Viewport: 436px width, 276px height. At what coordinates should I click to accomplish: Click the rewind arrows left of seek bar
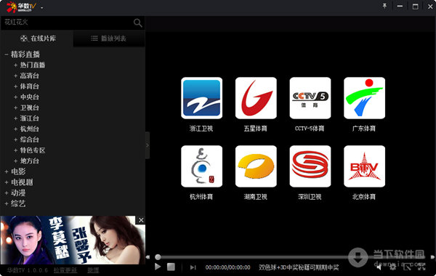tap(148, 257)
